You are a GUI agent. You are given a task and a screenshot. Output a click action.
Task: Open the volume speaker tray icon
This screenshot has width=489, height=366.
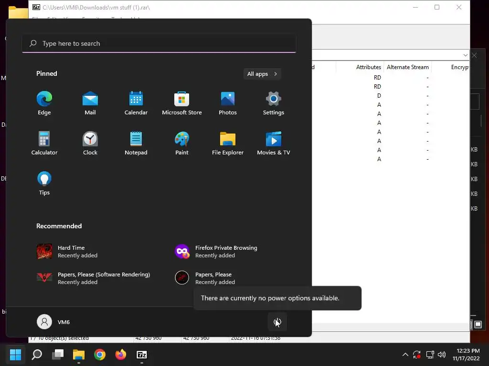(x=442, y=355)
